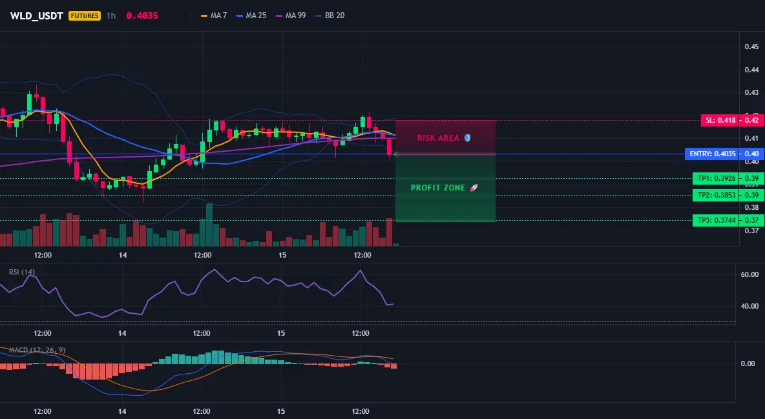Open the MACD (12, 26, 9) indicator label

37,350
